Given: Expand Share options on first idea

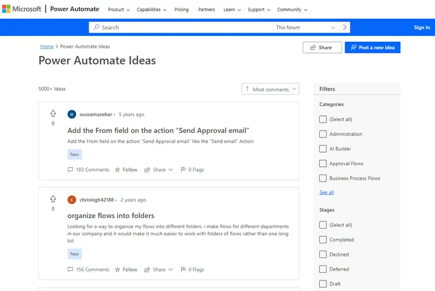Looking at the screenshot, I should tap(159, 170).
